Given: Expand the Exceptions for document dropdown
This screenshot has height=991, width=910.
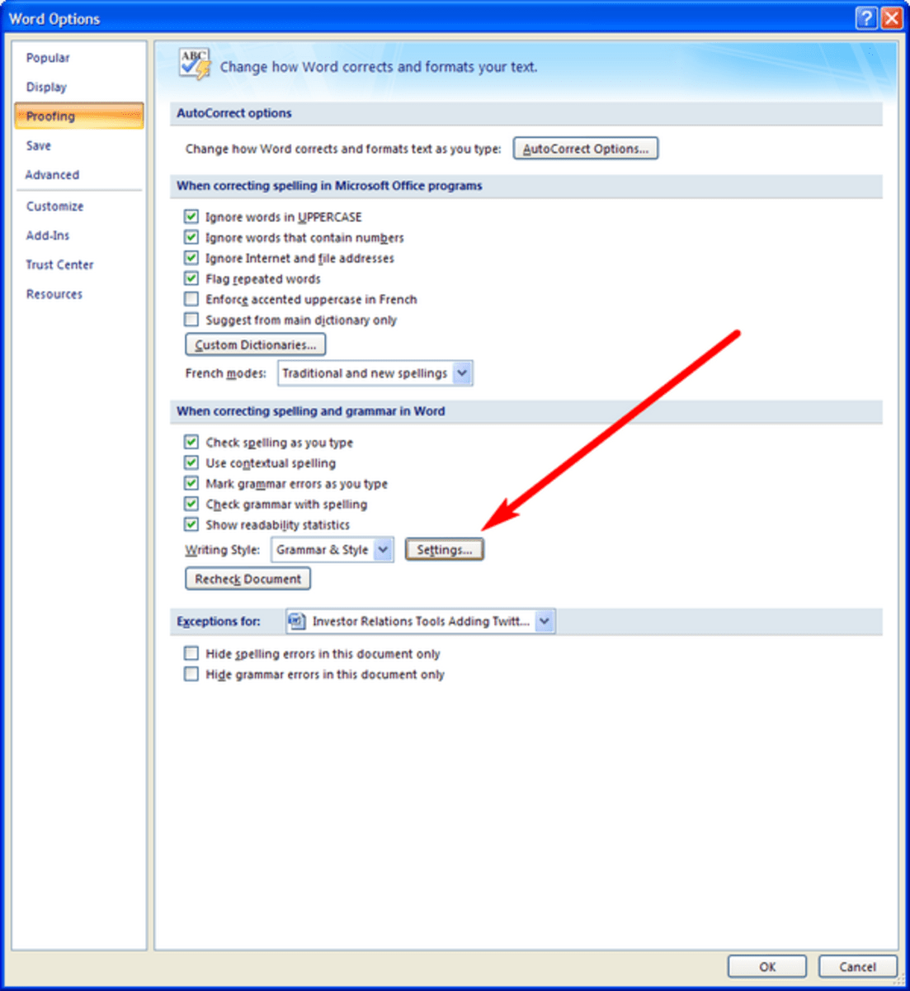Looking at the screenshot, I should 545,621.
